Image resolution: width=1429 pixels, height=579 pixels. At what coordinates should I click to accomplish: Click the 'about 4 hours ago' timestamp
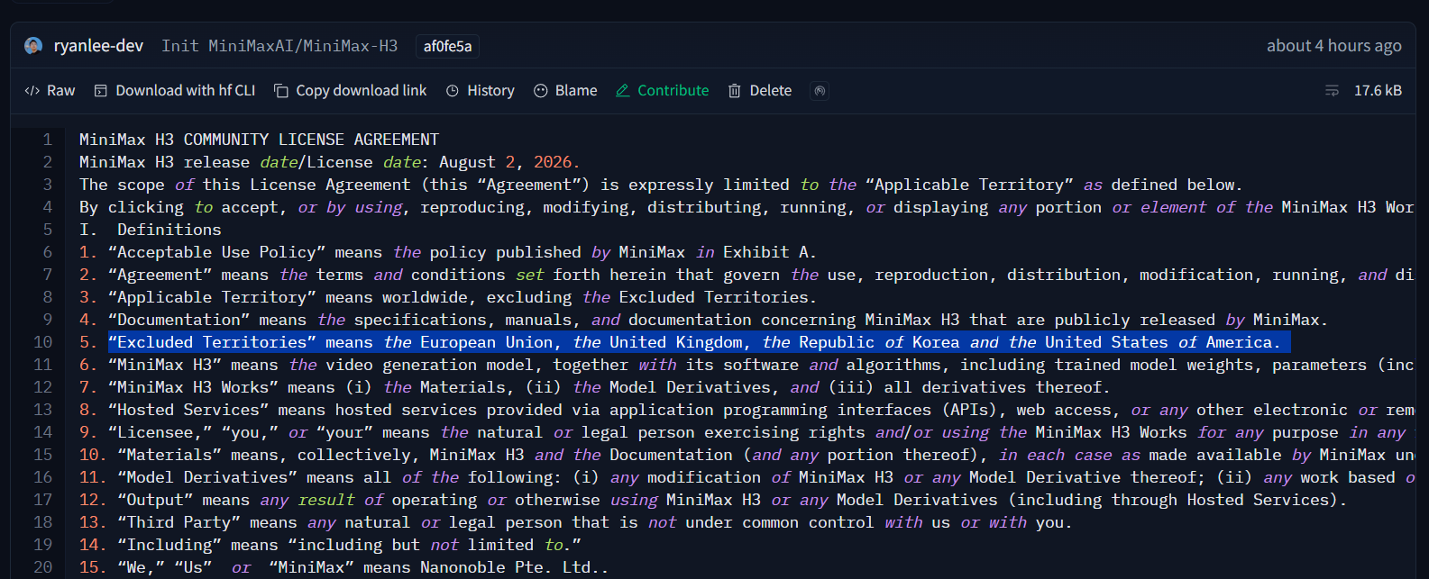[1333, 46]
